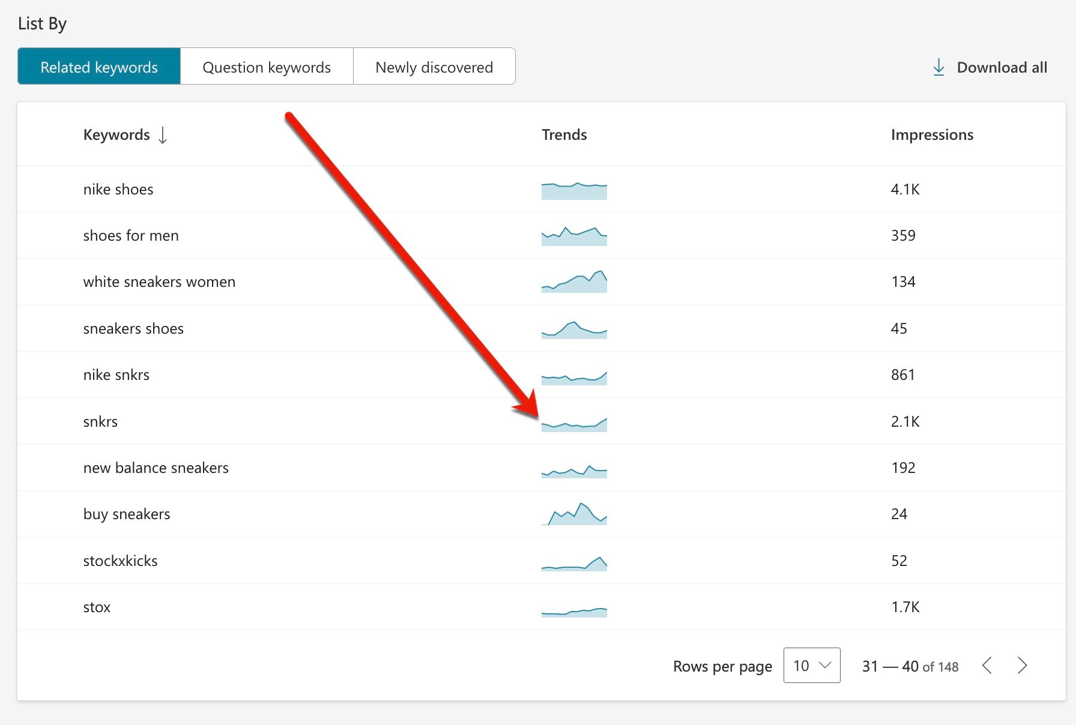1076x725 pixels.
Task: Select the keyword stockxkicks
Action: point(120,561)
